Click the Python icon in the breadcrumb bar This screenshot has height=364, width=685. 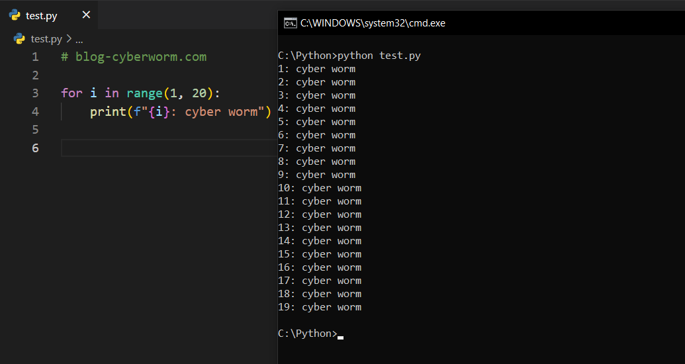click(19, 39)
